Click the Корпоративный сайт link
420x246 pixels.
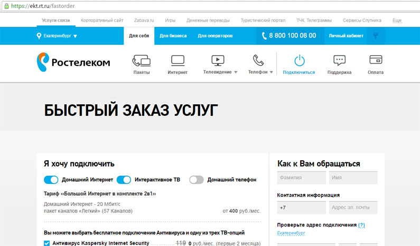102,21
